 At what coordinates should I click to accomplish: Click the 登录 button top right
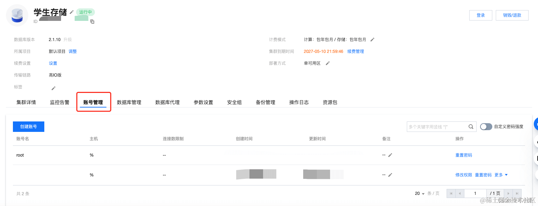[x=480, y=15]
